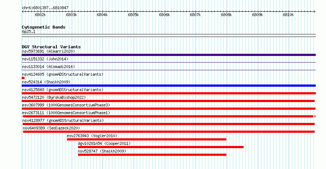
Task: Click the 6803k ruler mark
Action: [71, 15]
